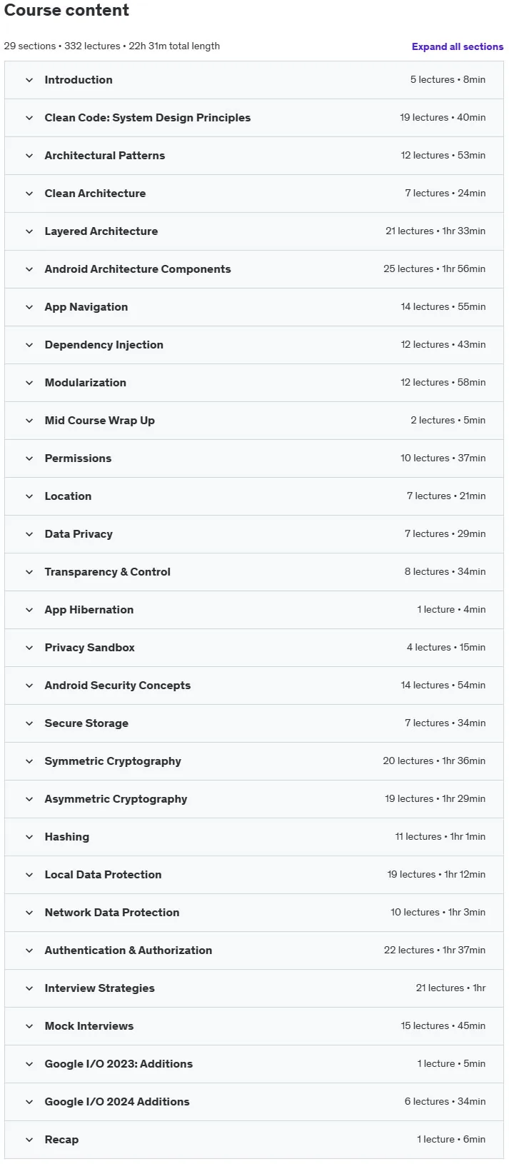509x1164 pixels.
Task: Click the App Navigation chevron icon
Action: tap(29, 307)
